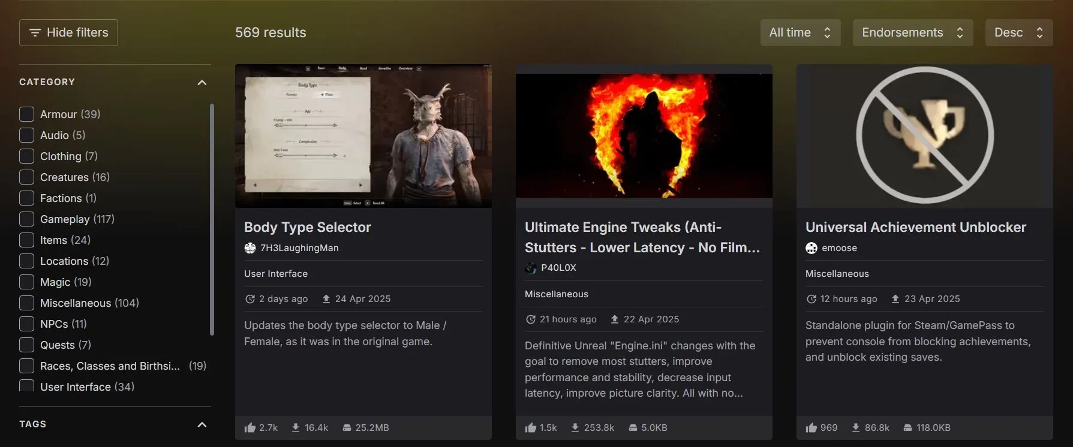This screenshot has height=447, width=1073.
Task: Click the endorsements thumbs-up icon on Body Type Selector
Action: point(250,428)
